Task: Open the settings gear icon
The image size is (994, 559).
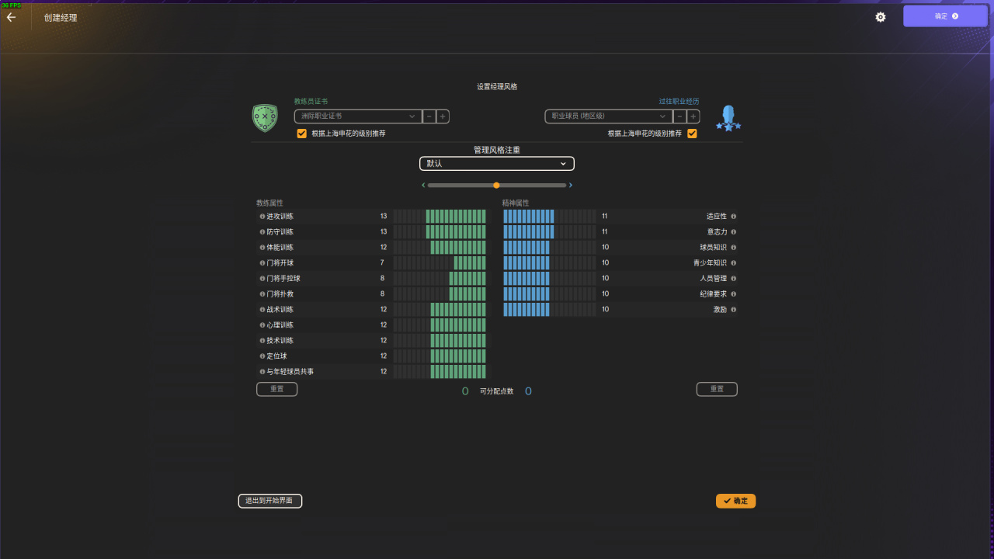Action: (881, 17)
